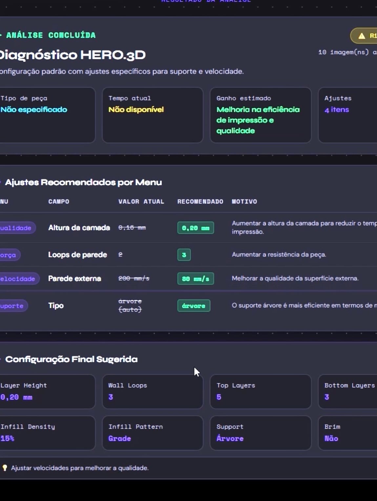377x501 pixels.
Task: Click the 'RECOMENDADO' column header
Action: pyautogui.click(x=200, y=202)
